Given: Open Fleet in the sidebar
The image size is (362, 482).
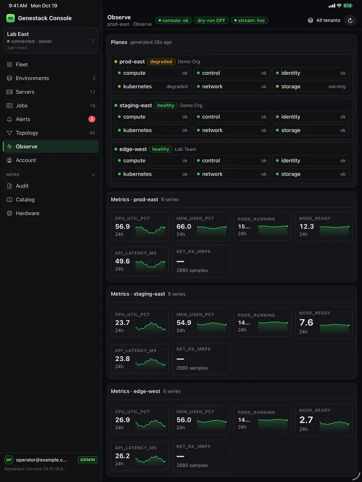Looking at the screenshot, I should pyautogui.click(x=51, y=65).
